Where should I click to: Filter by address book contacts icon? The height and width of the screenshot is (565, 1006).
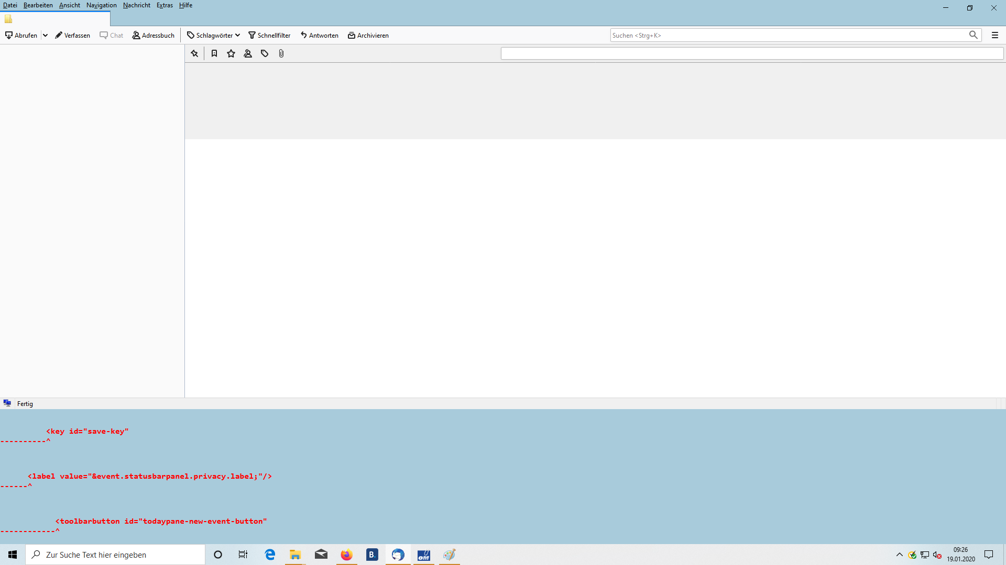[248, 53]
